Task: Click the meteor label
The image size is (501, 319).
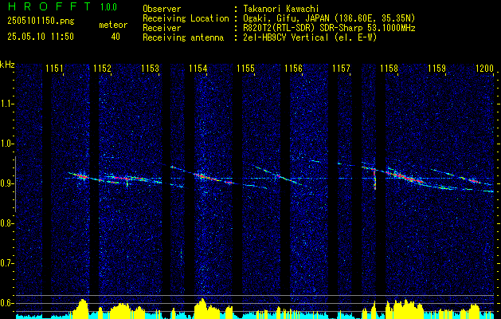Action: tap(113, 25)
